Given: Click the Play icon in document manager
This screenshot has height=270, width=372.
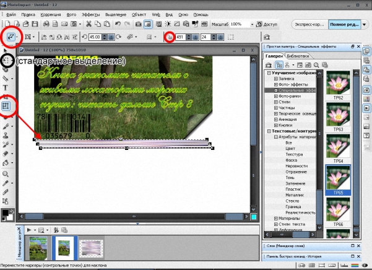Looking at the screenshot, I should [29, 230].
